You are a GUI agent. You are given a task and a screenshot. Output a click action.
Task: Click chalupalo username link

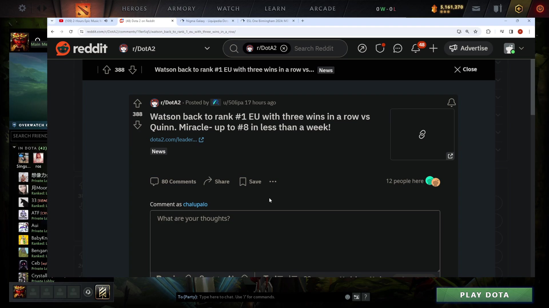[x=195, y=204]
